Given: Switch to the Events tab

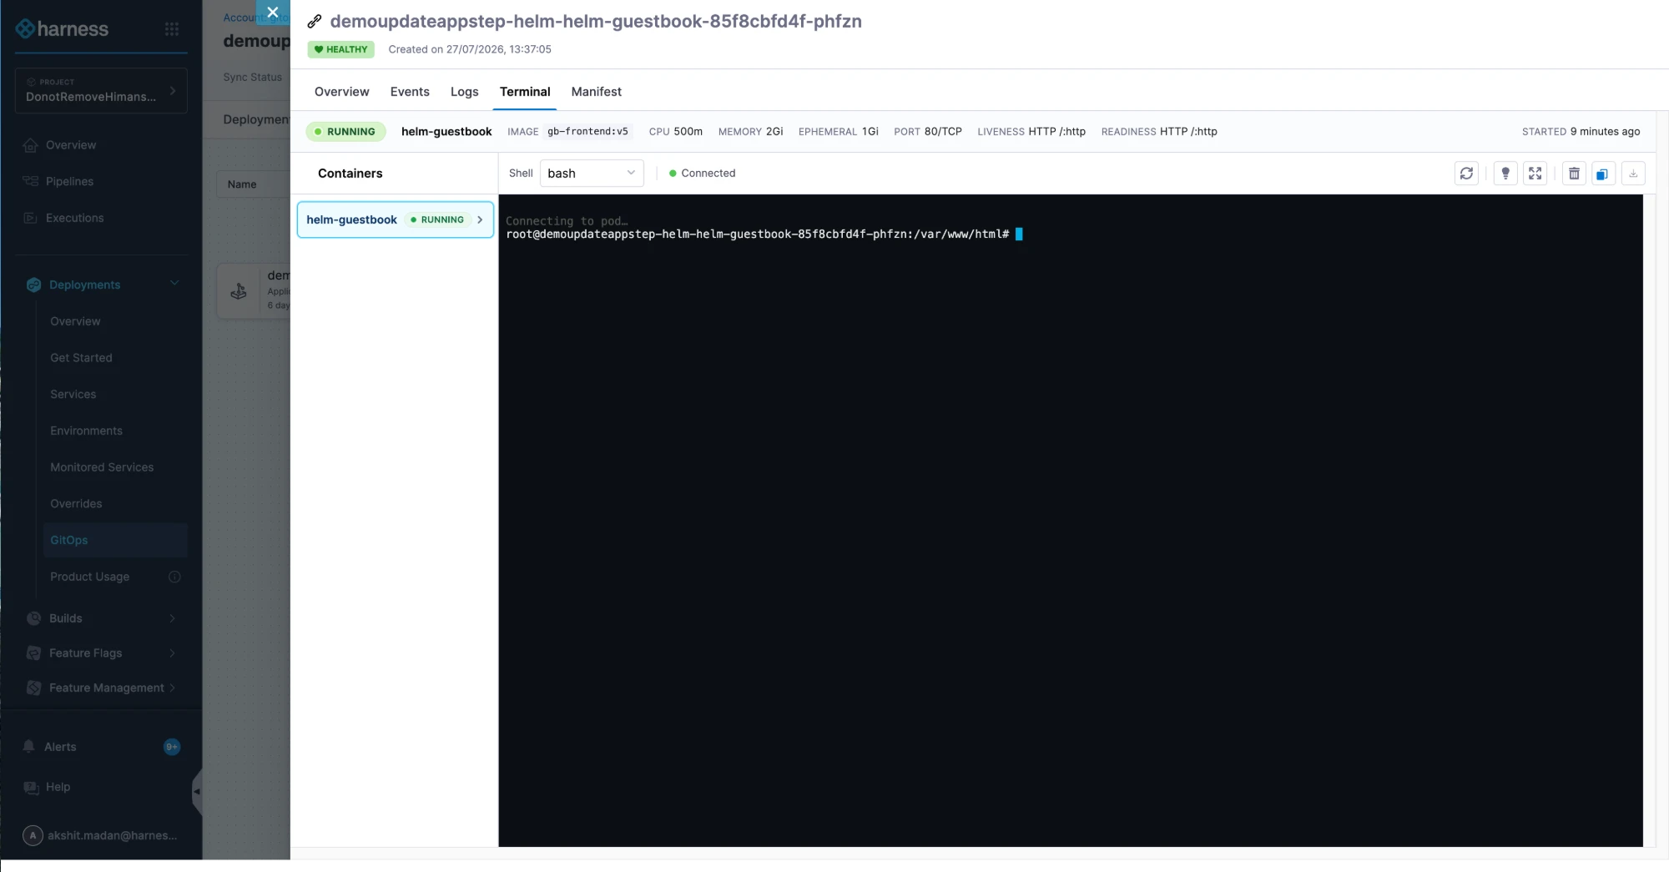Looking at the screenshot, I should pyautogui.click(x=410, y=92).
